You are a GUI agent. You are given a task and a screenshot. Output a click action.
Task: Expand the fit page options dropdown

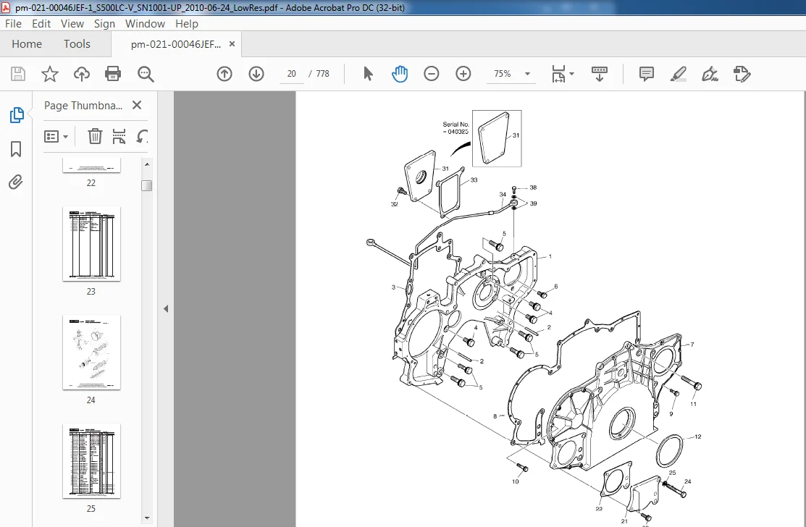pos(563,74)
